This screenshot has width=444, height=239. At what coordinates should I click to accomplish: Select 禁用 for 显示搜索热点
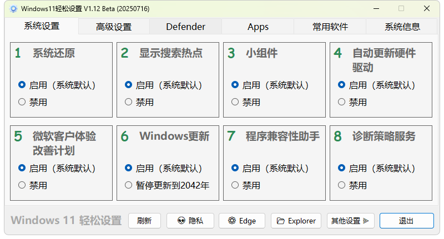[x=139, y=102]
